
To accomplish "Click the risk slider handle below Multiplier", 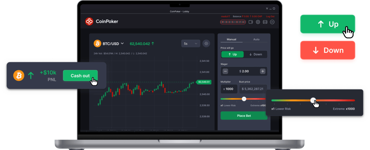I will click(244, 99).
